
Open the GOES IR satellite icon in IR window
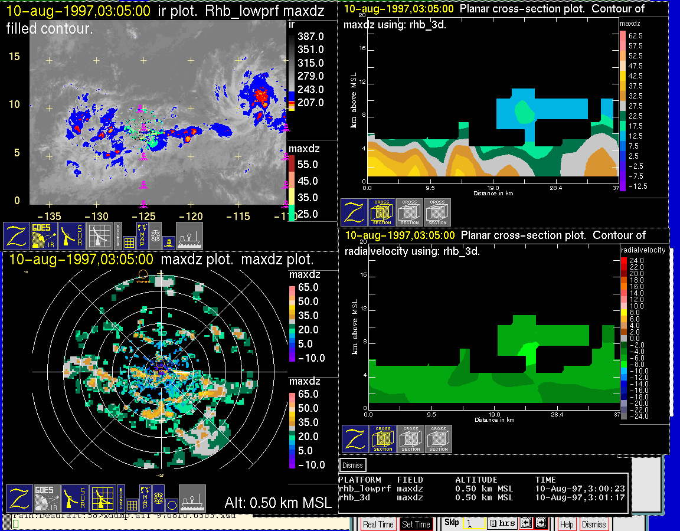(x=44, y=236)
